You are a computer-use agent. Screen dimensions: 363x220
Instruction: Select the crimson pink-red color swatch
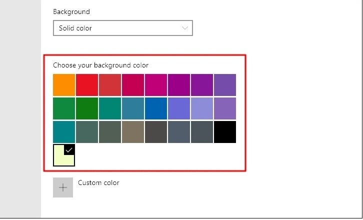pyautogui.click(x=133, y=85)
